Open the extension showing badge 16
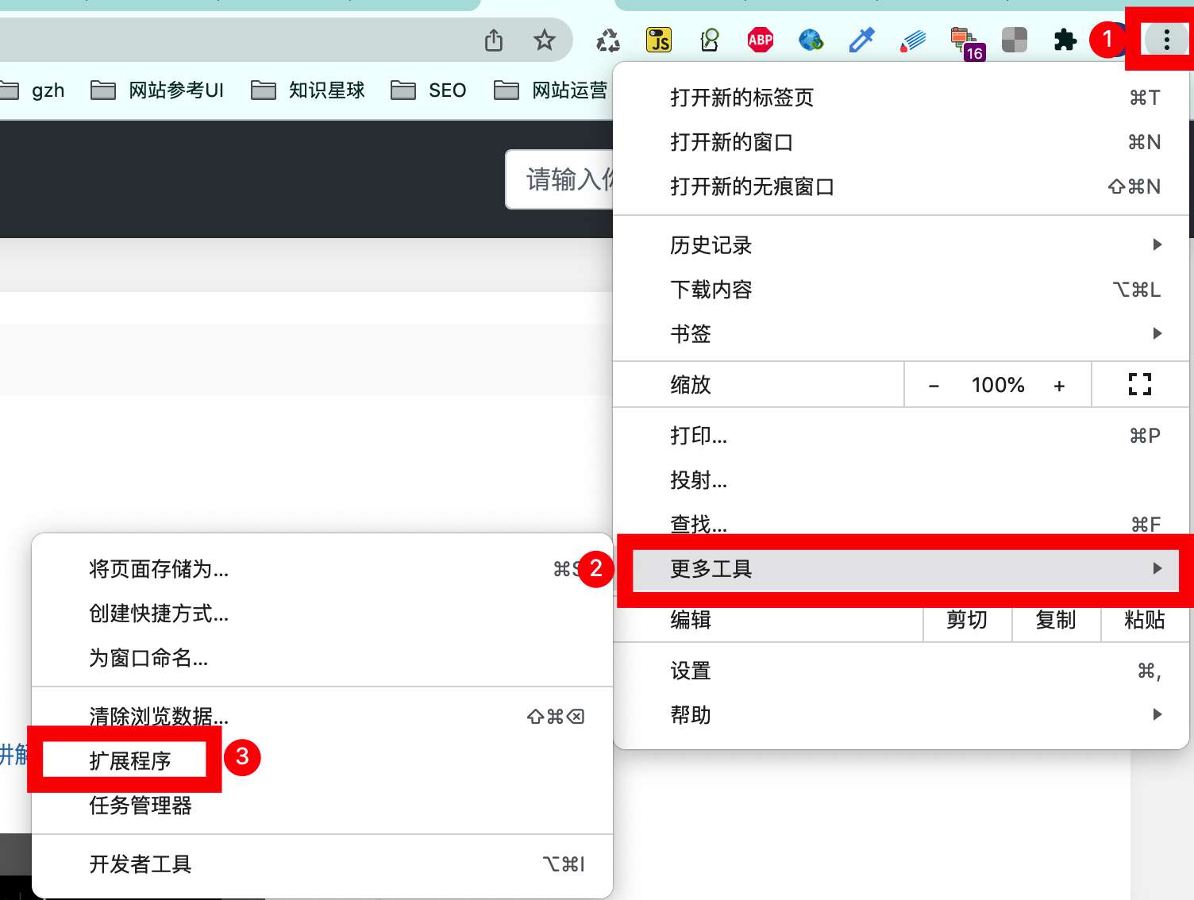Screen dimensions: 1194x900 click(964, 39)
